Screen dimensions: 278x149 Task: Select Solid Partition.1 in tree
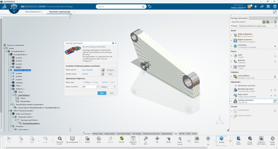pyautogui.click(x=24, y=95)
